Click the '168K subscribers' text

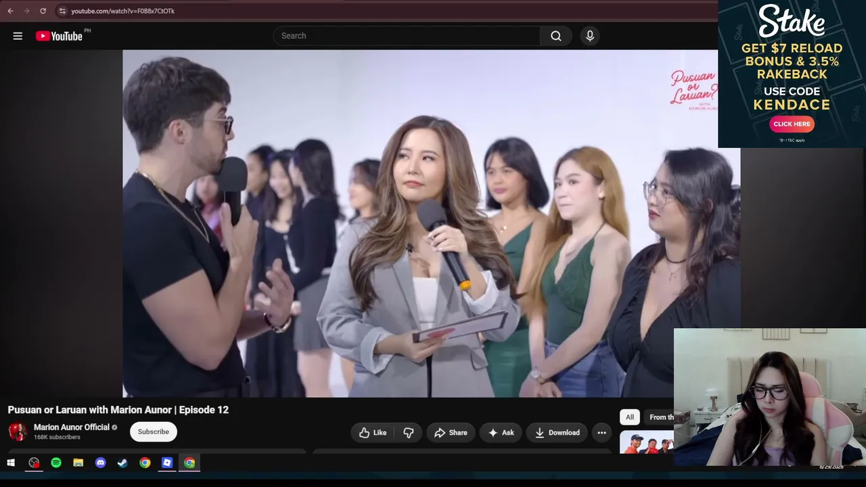point(57,438)
